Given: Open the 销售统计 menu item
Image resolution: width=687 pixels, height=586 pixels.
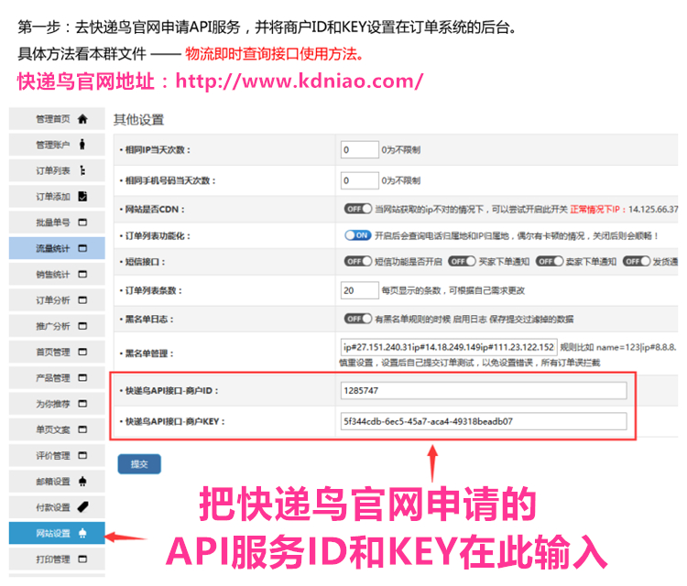Looking at the screenshot, I should [x=57, y=274].
